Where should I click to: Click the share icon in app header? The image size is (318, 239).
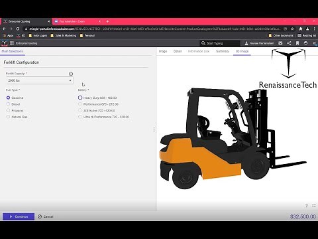[x=289, y=43]
